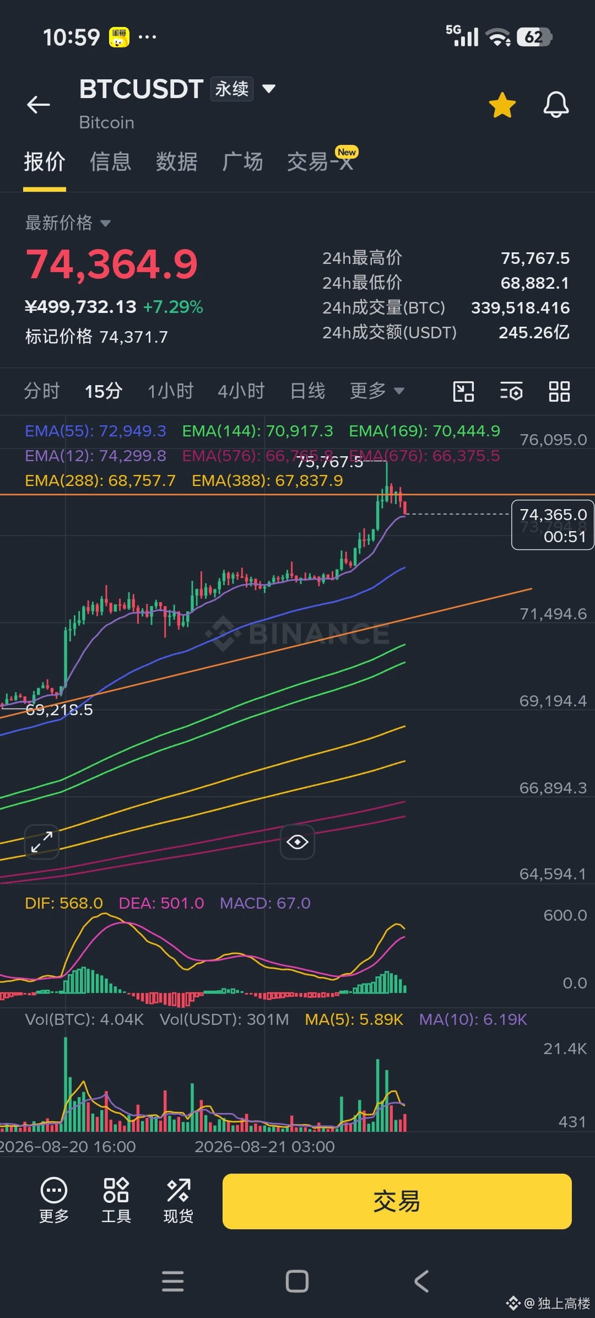Open the 交易-X tab
This screenshot has height=1318, width=595.
click(321, 161)
